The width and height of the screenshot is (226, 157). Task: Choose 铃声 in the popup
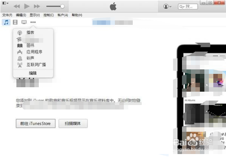(31, 58)
